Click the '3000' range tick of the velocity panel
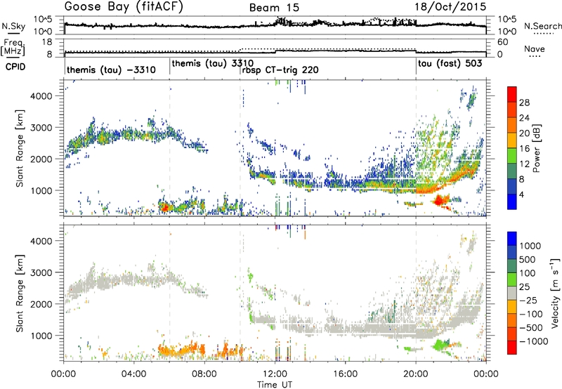562x389 pixels. click(x=40, y=272)
